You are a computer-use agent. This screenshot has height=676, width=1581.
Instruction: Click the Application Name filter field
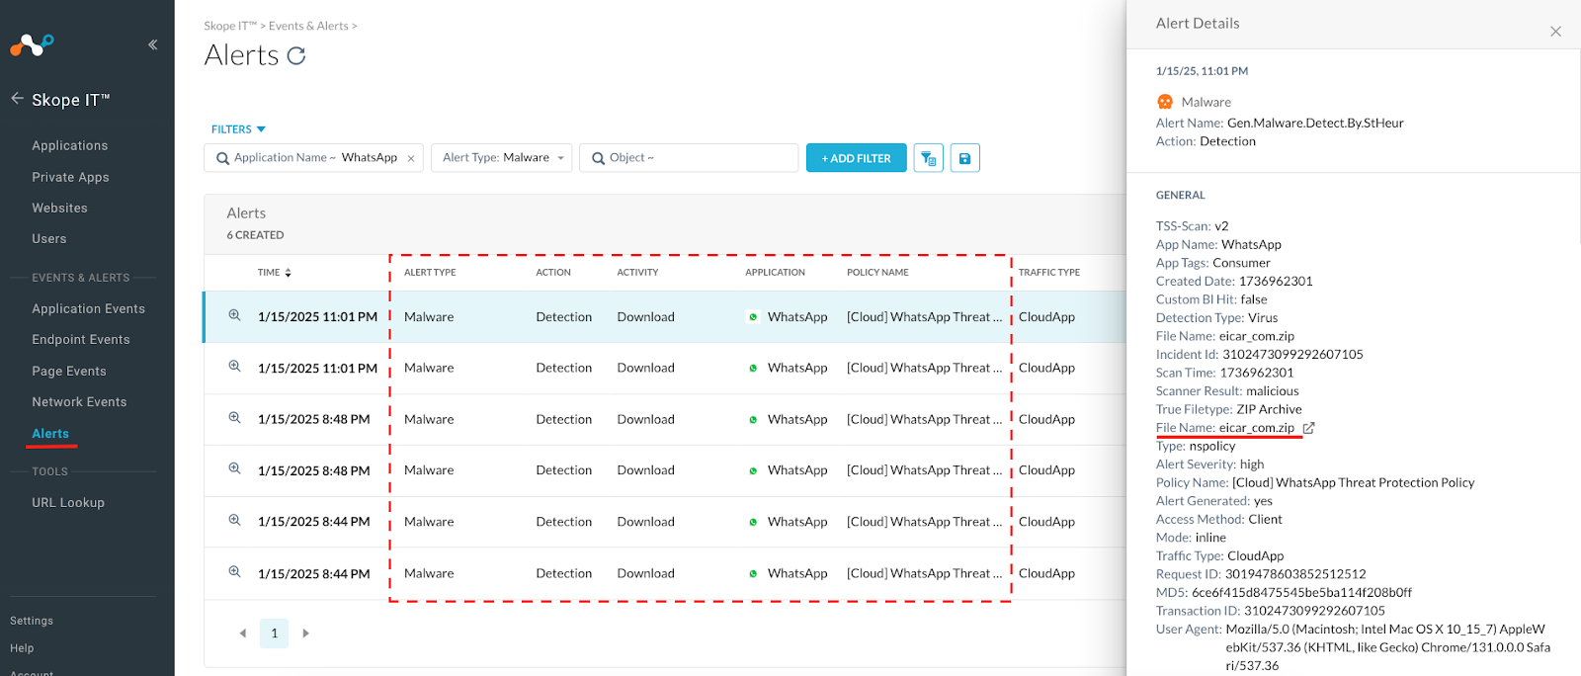point(314,158)
